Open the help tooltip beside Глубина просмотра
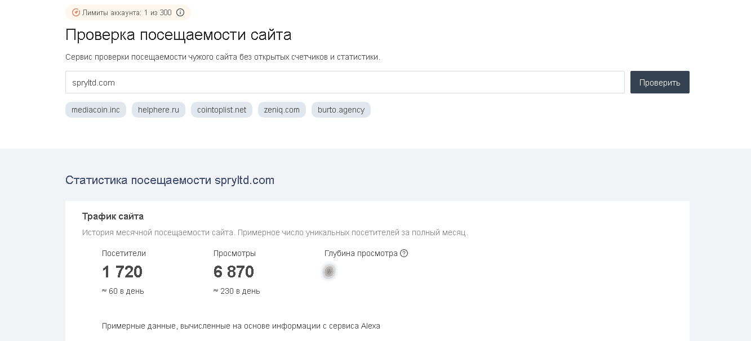This screenshot has height=341, width=751. (403, 253)
